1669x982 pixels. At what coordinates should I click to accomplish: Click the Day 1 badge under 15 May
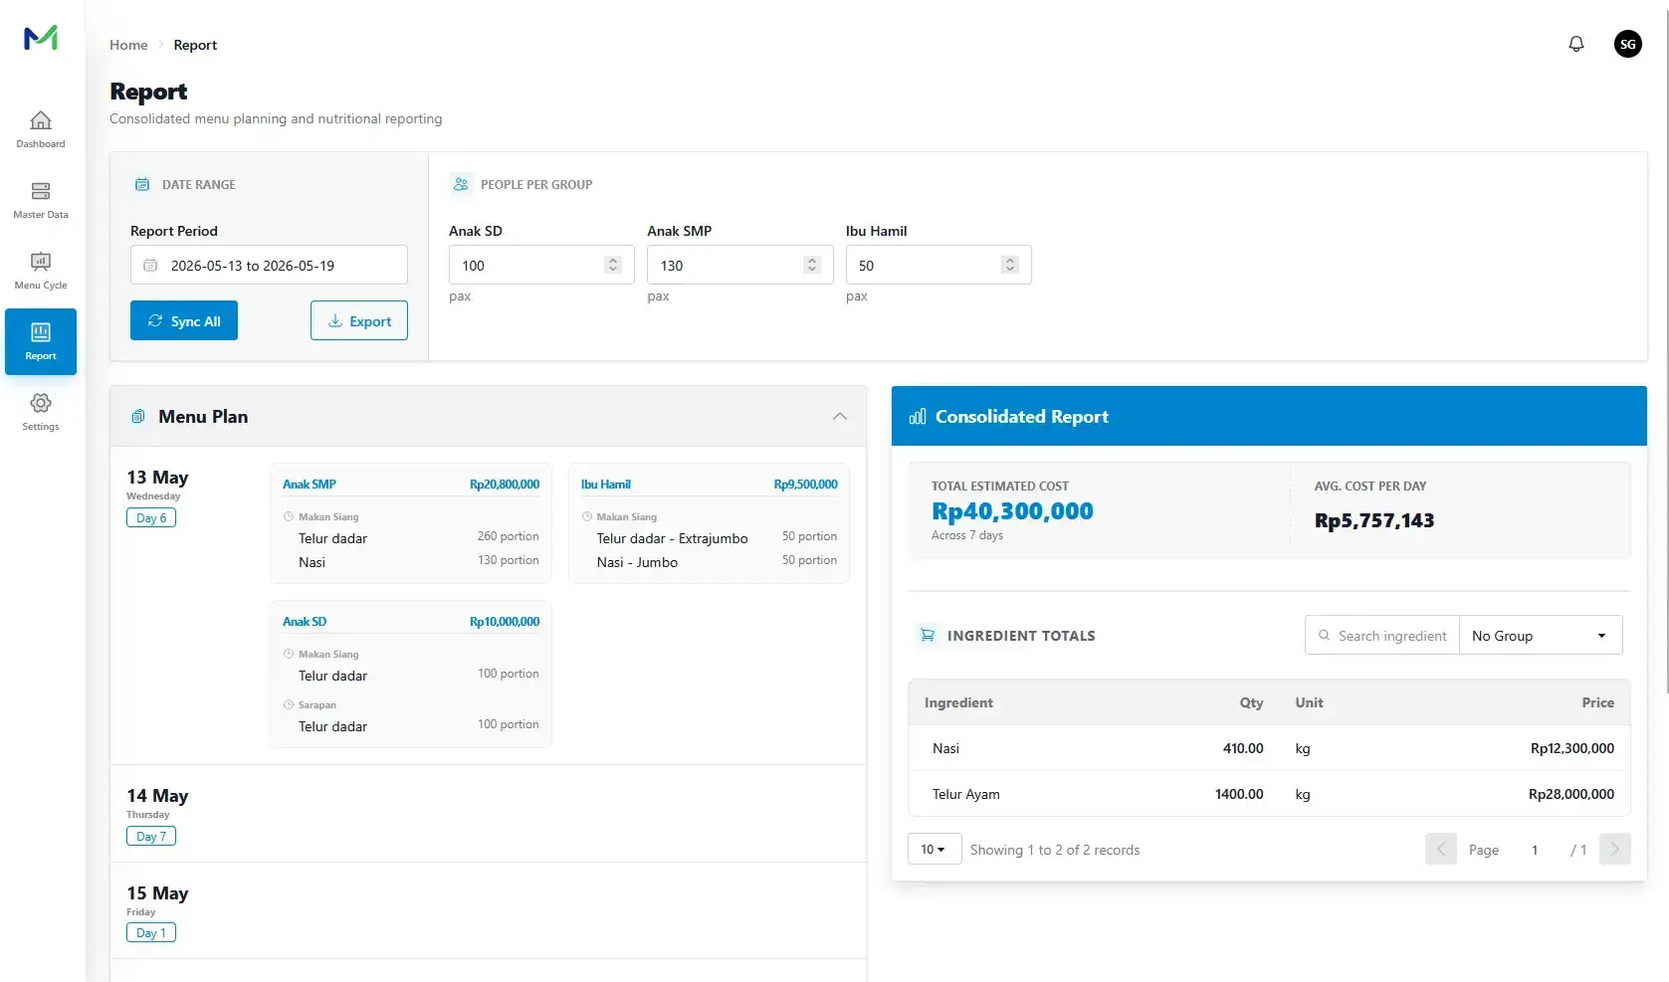click(x=151, y=932)
